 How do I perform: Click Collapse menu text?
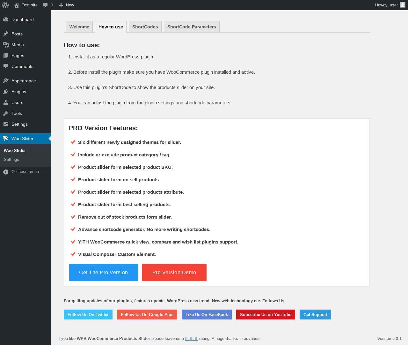(25, 172)
